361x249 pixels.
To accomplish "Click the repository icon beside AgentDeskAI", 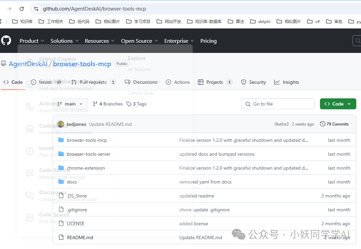I will [x=3, y=63].
